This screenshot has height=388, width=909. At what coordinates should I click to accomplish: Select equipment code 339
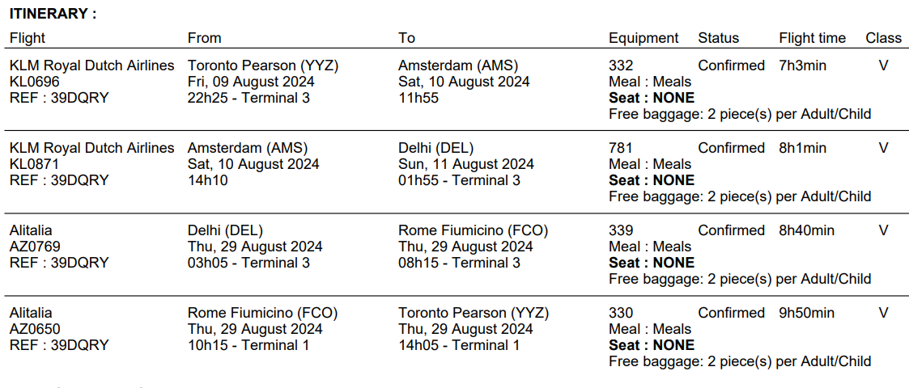click(621, 230)
